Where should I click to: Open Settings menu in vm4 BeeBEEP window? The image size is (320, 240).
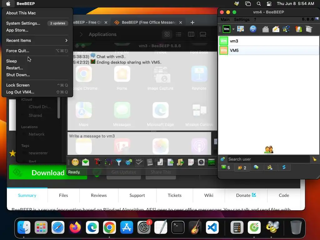click(242, 20)
